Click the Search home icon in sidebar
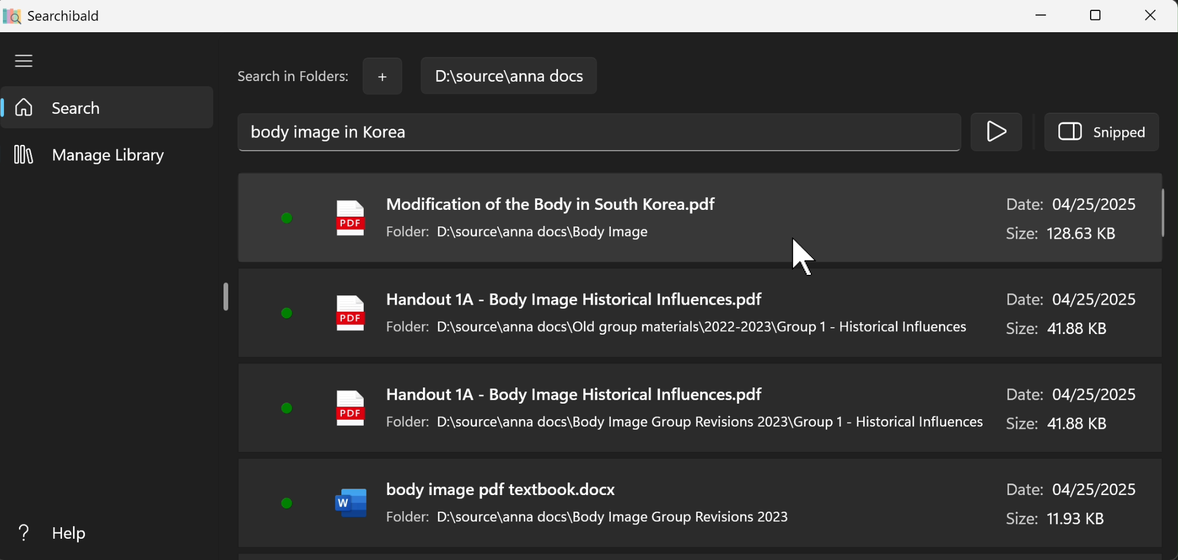 point(24,108)
